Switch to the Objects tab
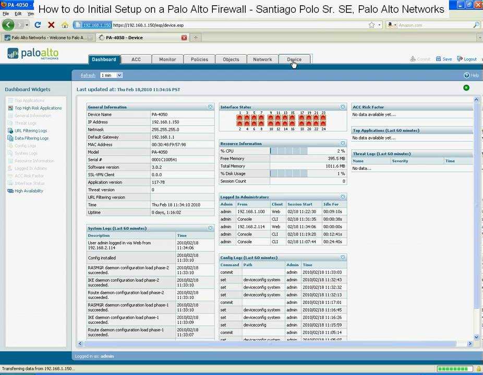 (x=231, y=59)
